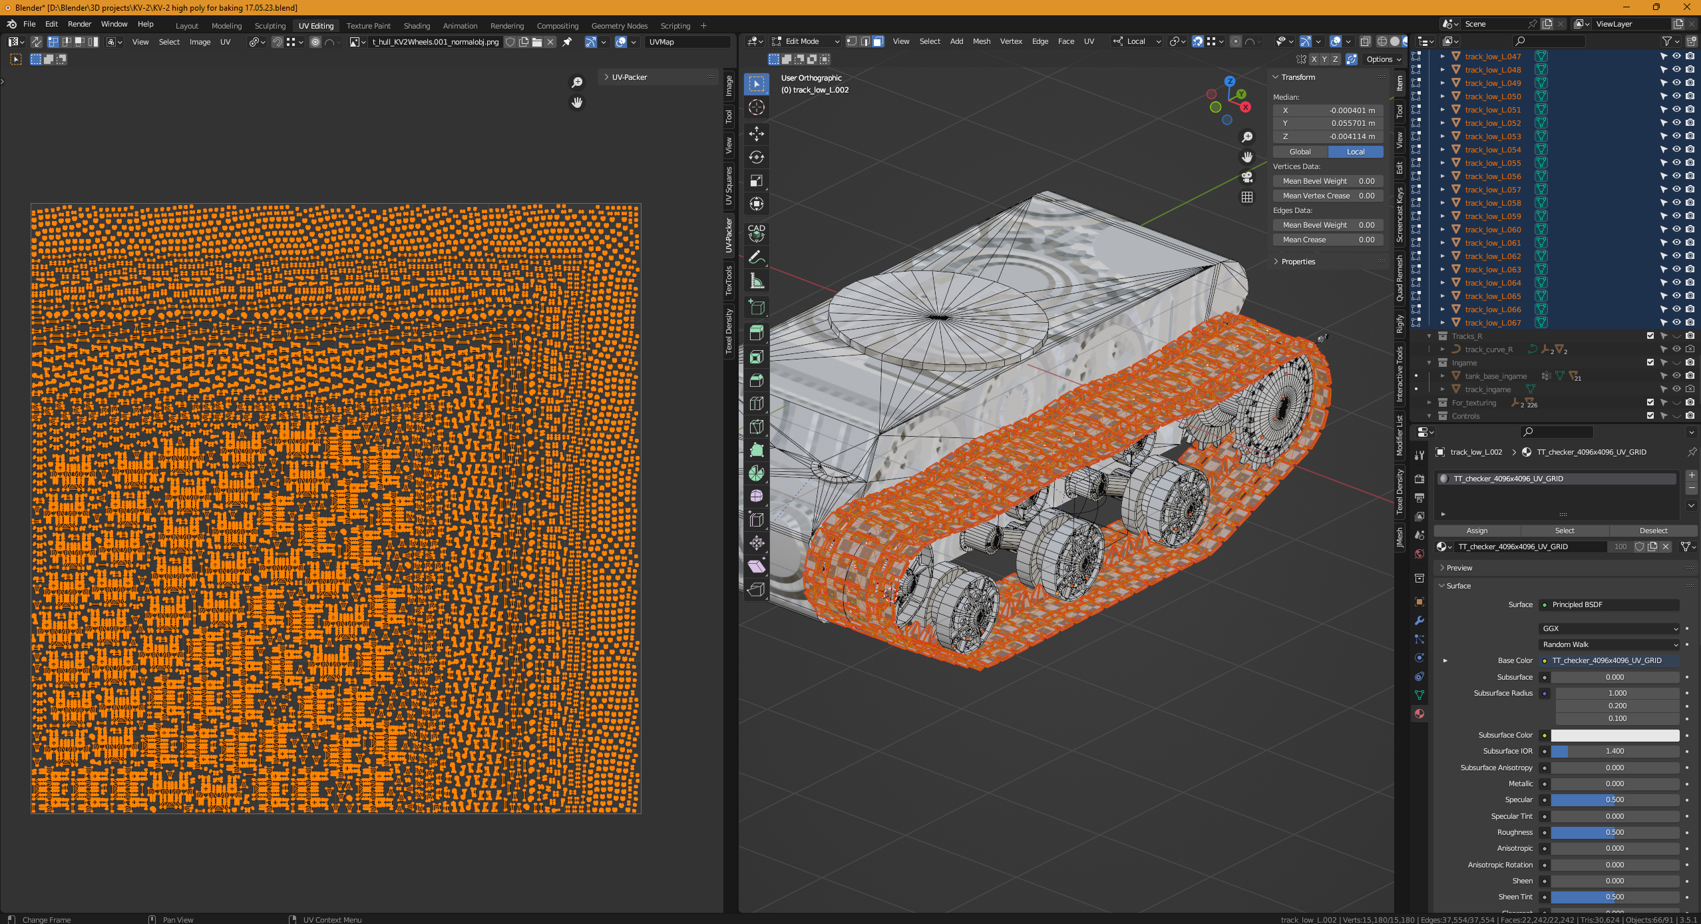Click the Deselect material button

pyautogui.click(x=1653, y=531)
